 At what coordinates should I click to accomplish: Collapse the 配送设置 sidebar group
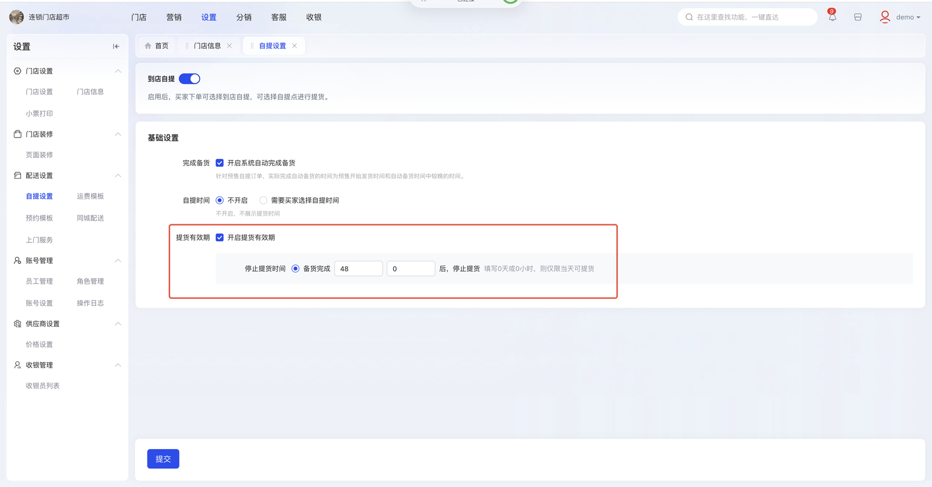point(118,175)
